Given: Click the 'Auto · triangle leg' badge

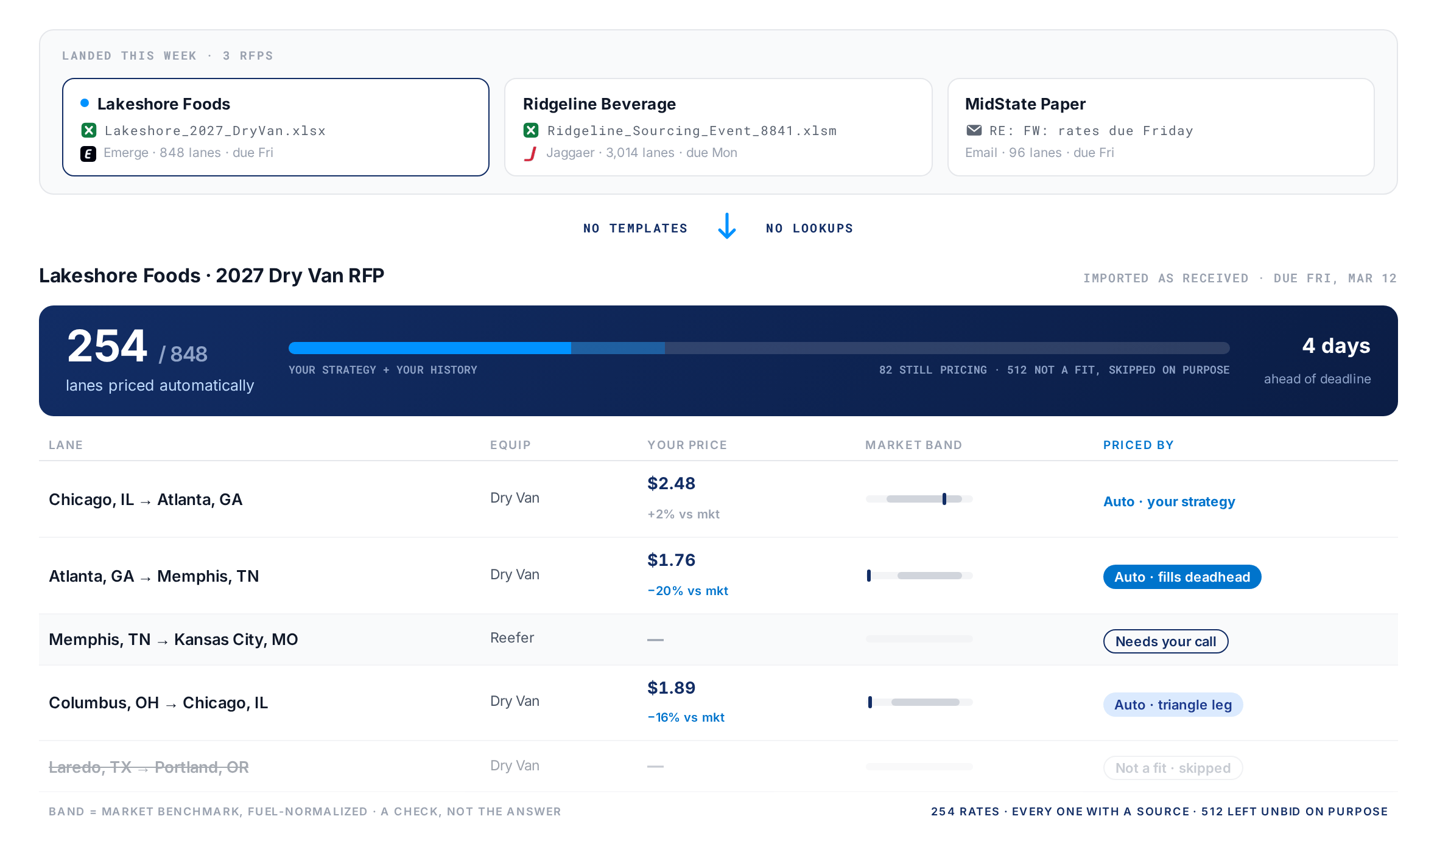Looking at the screenshot, I should pyautogui.click(x=1173, y=705).
